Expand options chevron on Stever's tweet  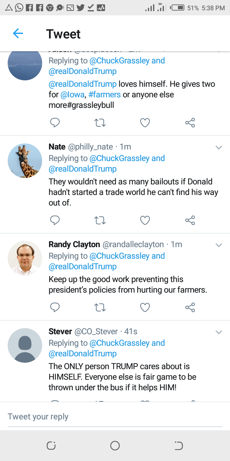point(219,332)
